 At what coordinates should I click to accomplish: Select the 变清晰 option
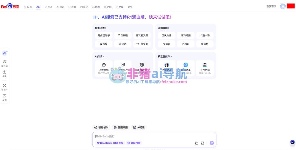pos(167,44)
